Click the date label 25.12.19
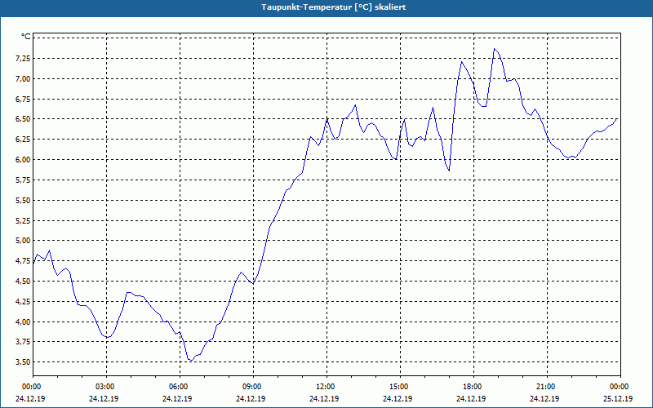653x408 pixels. pos(618,399)
